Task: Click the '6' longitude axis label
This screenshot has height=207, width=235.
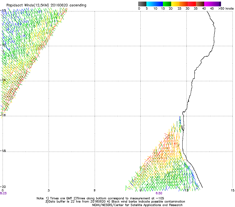Action: (x=95, y=190)
